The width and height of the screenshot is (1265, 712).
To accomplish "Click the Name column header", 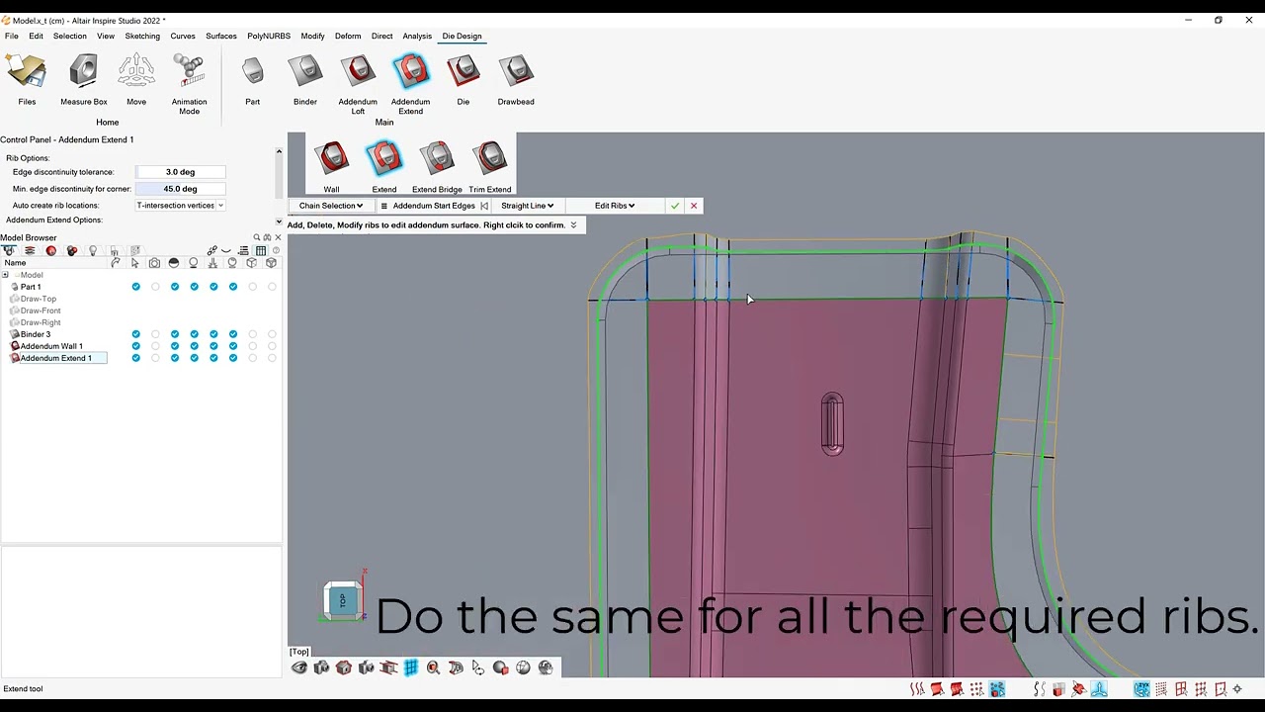I will (x=15, y=263).
